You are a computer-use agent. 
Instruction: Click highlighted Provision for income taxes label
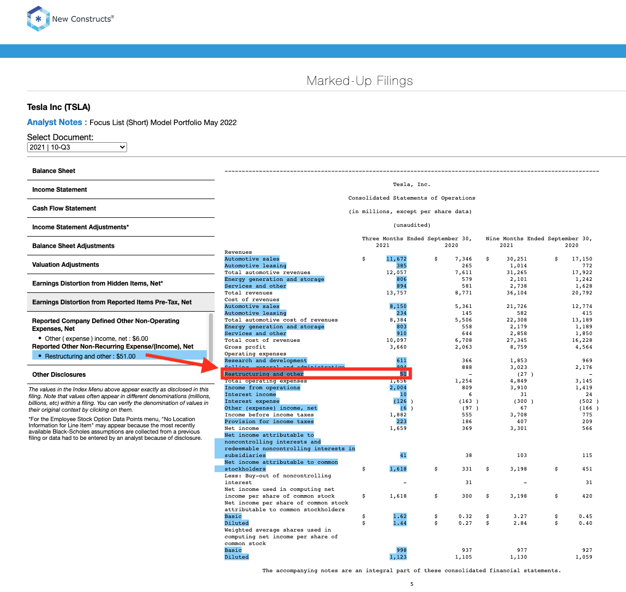tap(269, 422)
